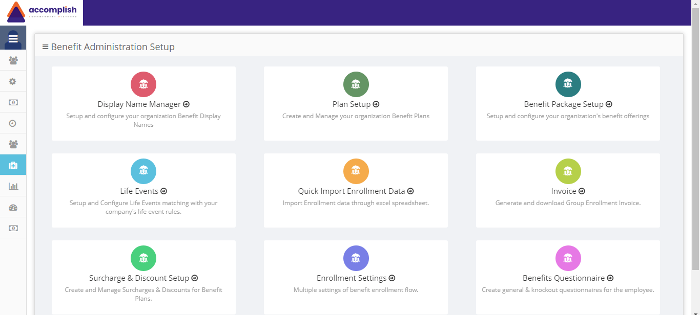Image resolution: width=700 pixels, height=315 pixels.
Task: Click 'Create and Manage your organization Benefit Plans' text
Action: [x=356, y=116]
